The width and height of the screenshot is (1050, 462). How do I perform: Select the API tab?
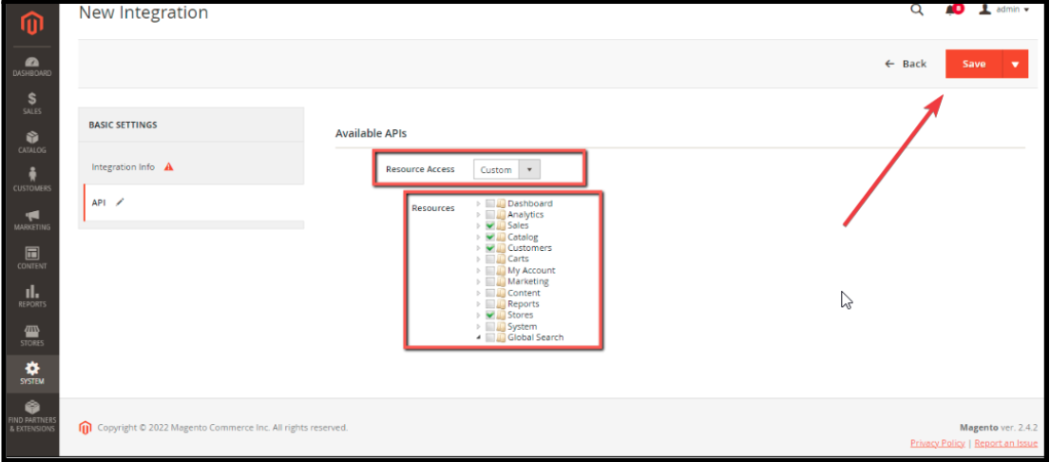coord(194,202)
